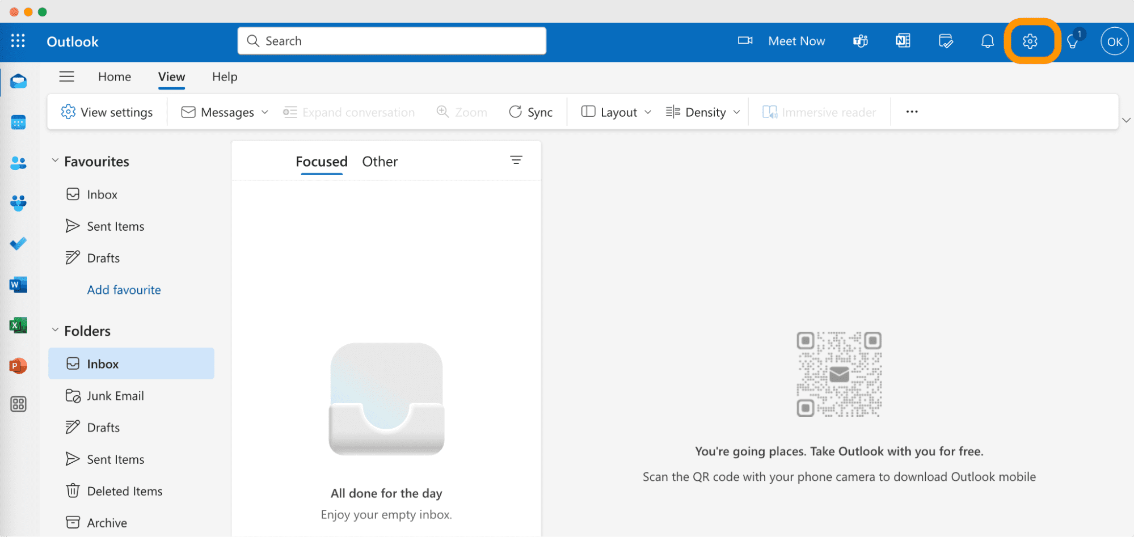Viewport: 1134px width, 537px height.
Task: Collapse the Favourites section
Action: (x=55, y=161)
